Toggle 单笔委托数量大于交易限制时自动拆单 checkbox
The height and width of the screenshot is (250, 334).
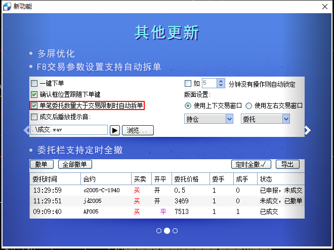click(34, 105)
